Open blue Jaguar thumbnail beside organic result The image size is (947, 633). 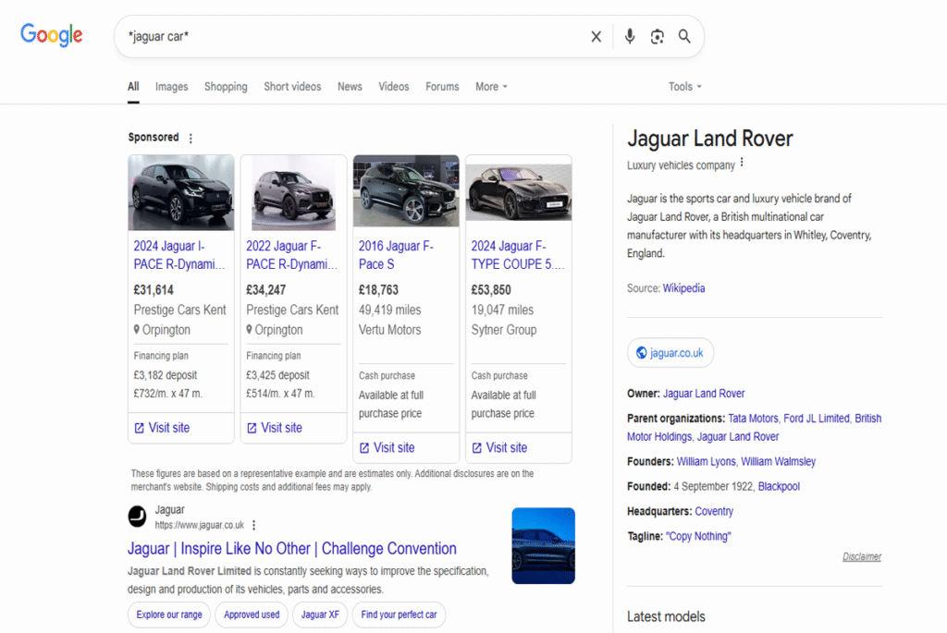click(544, 545)
